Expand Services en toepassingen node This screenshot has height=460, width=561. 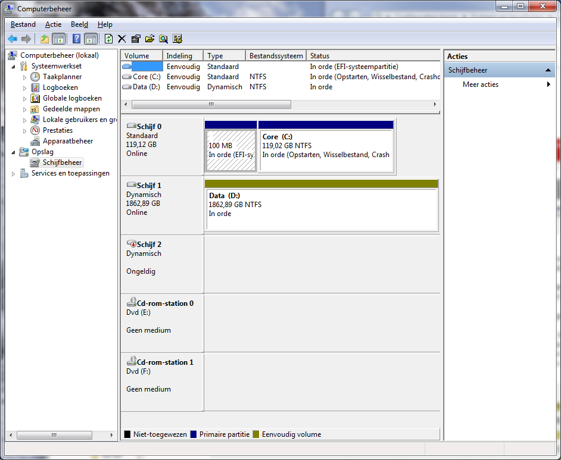point(14,173)
